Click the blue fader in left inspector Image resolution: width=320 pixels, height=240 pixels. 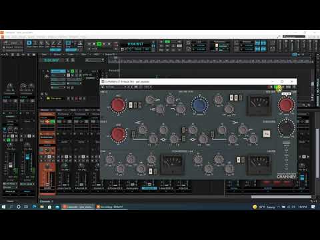pyautogui.click(x=27, y=157)
